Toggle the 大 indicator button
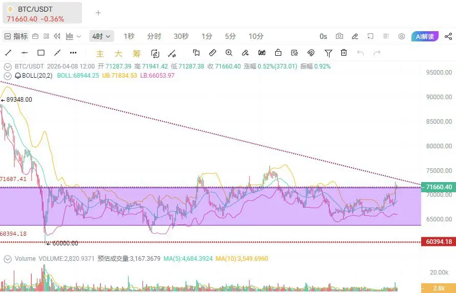The width and height of the screenshot is (456, 293). 118,54
